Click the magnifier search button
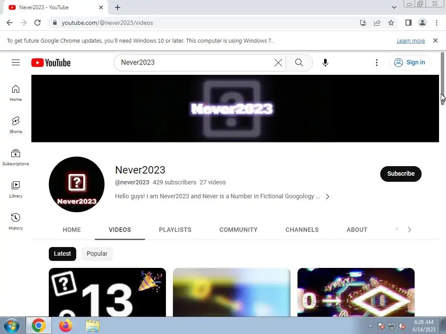The image size is (446, 334). pos(299,63)
